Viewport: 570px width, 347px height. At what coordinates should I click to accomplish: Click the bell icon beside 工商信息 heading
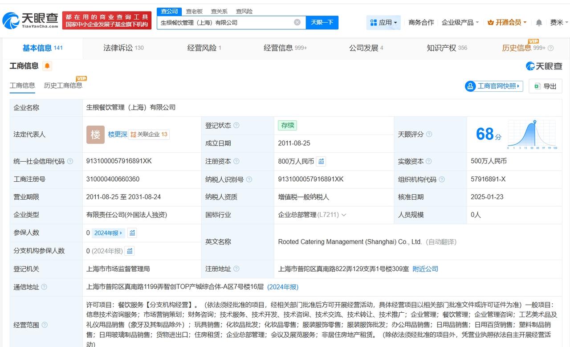click(47, 65)
